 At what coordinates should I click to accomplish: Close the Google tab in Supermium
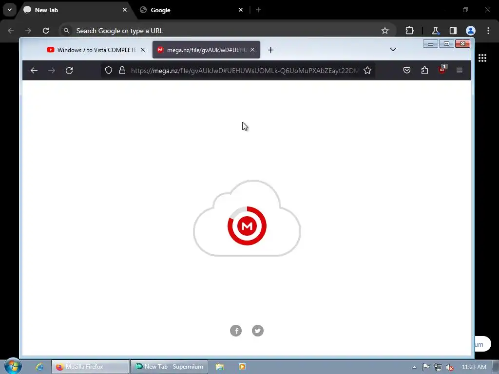coord(241,10)
